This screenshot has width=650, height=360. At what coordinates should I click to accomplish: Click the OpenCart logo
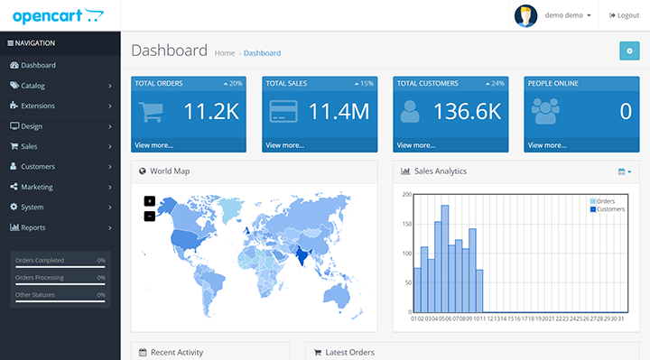point(58,16)
